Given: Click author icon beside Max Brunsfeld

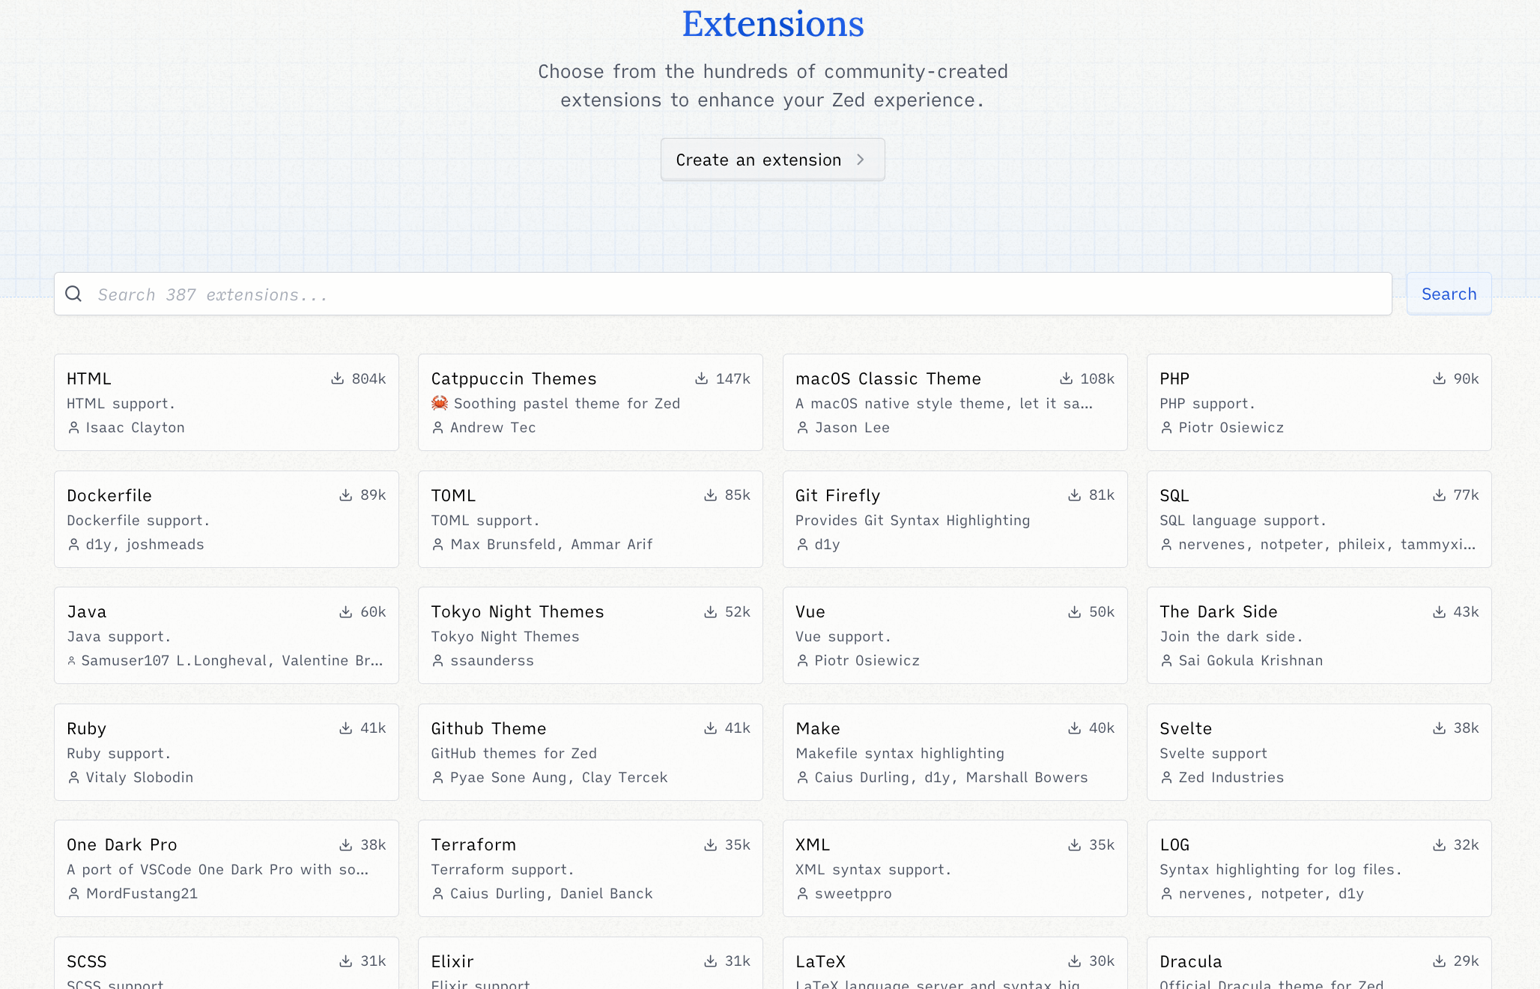Looking at the screenshot, I should point(437,545).
